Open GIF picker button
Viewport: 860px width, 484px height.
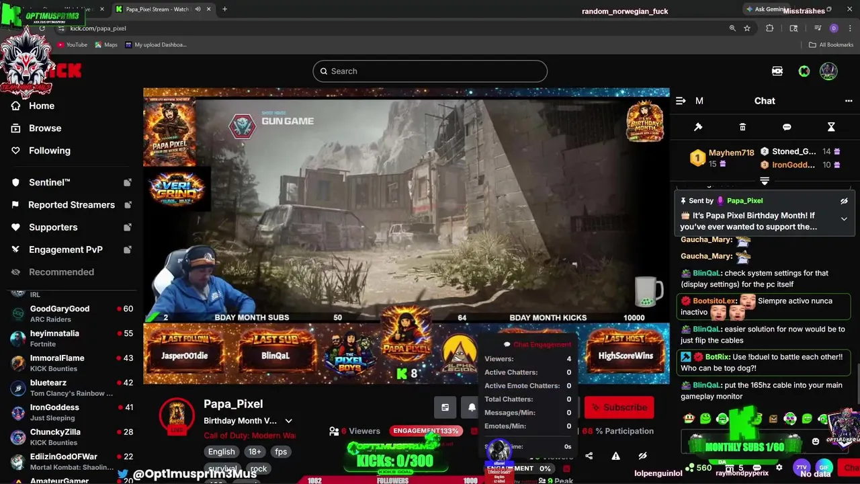(x=823, y=467)
